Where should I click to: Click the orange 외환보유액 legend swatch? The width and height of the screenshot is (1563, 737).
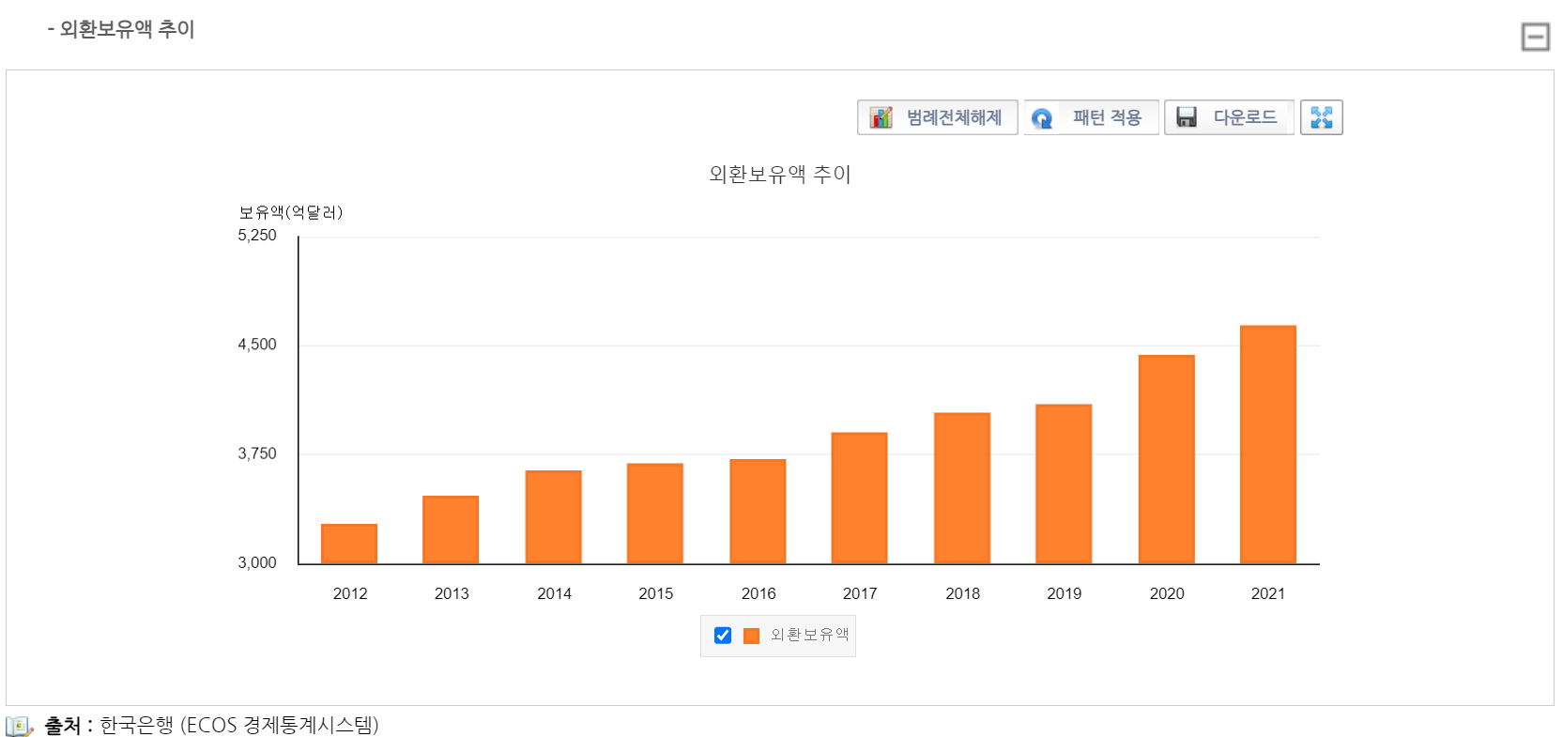751,636
